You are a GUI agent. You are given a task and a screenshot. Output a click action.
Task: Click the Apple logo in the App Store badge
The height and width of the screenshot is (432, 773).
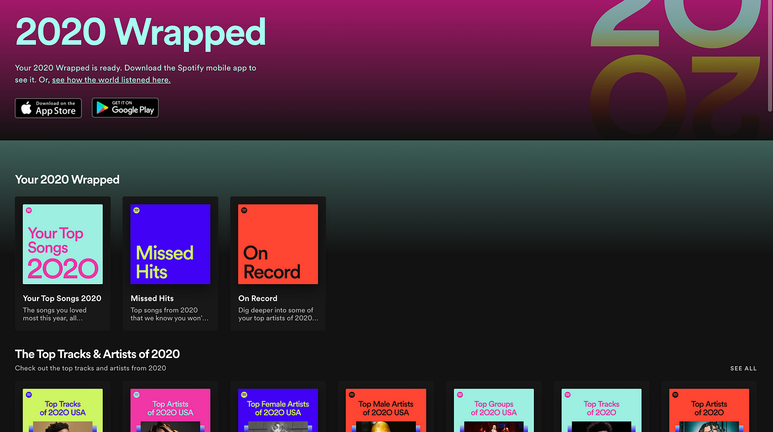click(27, 108)
